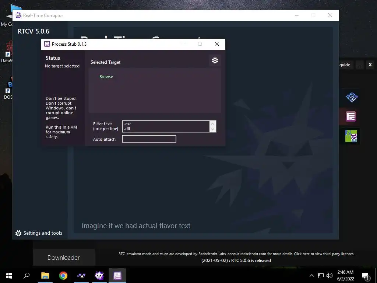Open the Windows Start menu

[x=9, y=276]
